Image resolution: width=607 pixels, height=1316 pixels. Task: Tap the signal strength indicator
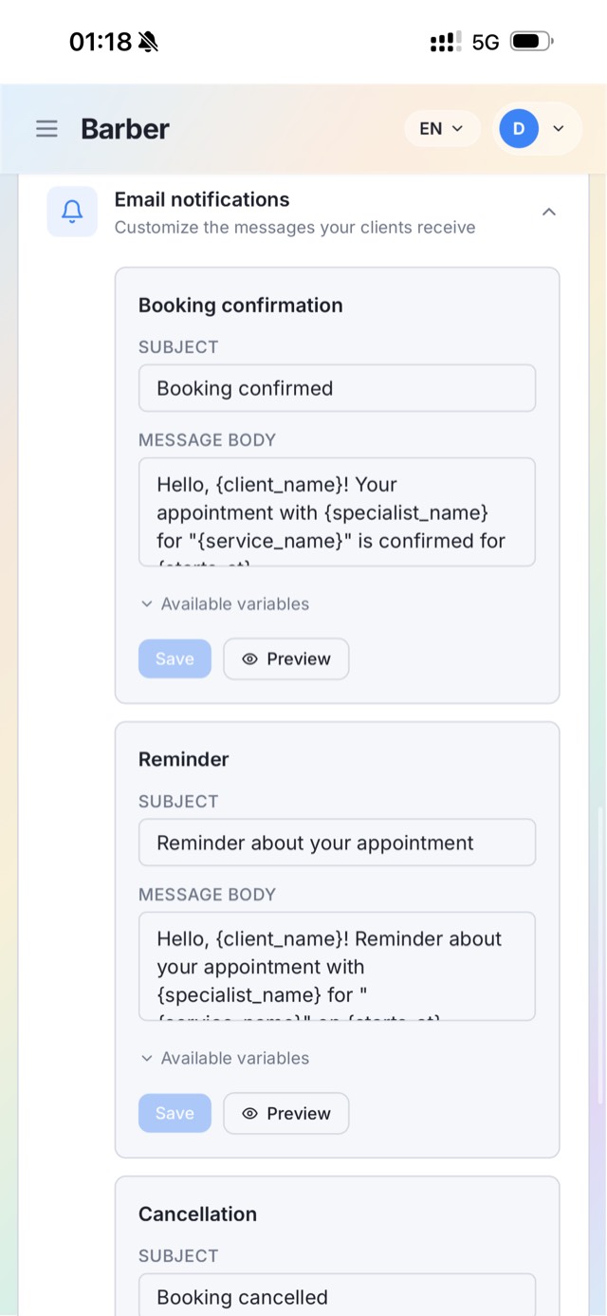click(x=446, y=42)
